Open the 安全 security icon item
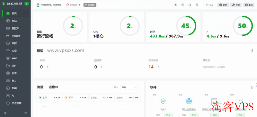The width and height of the screenshot is (257, 117). pyautogui.click(x=8, y=51)
